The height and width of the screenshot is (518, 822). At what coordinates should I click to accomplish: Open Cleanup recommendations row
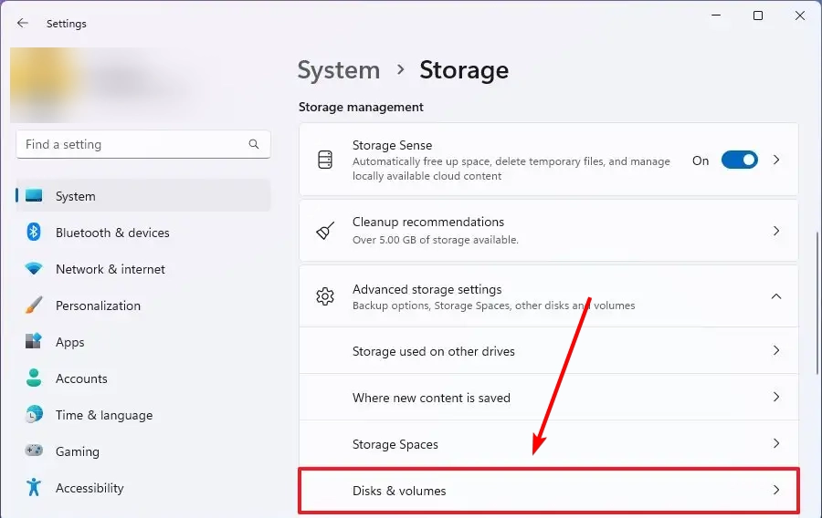click(x=549, y=231)
